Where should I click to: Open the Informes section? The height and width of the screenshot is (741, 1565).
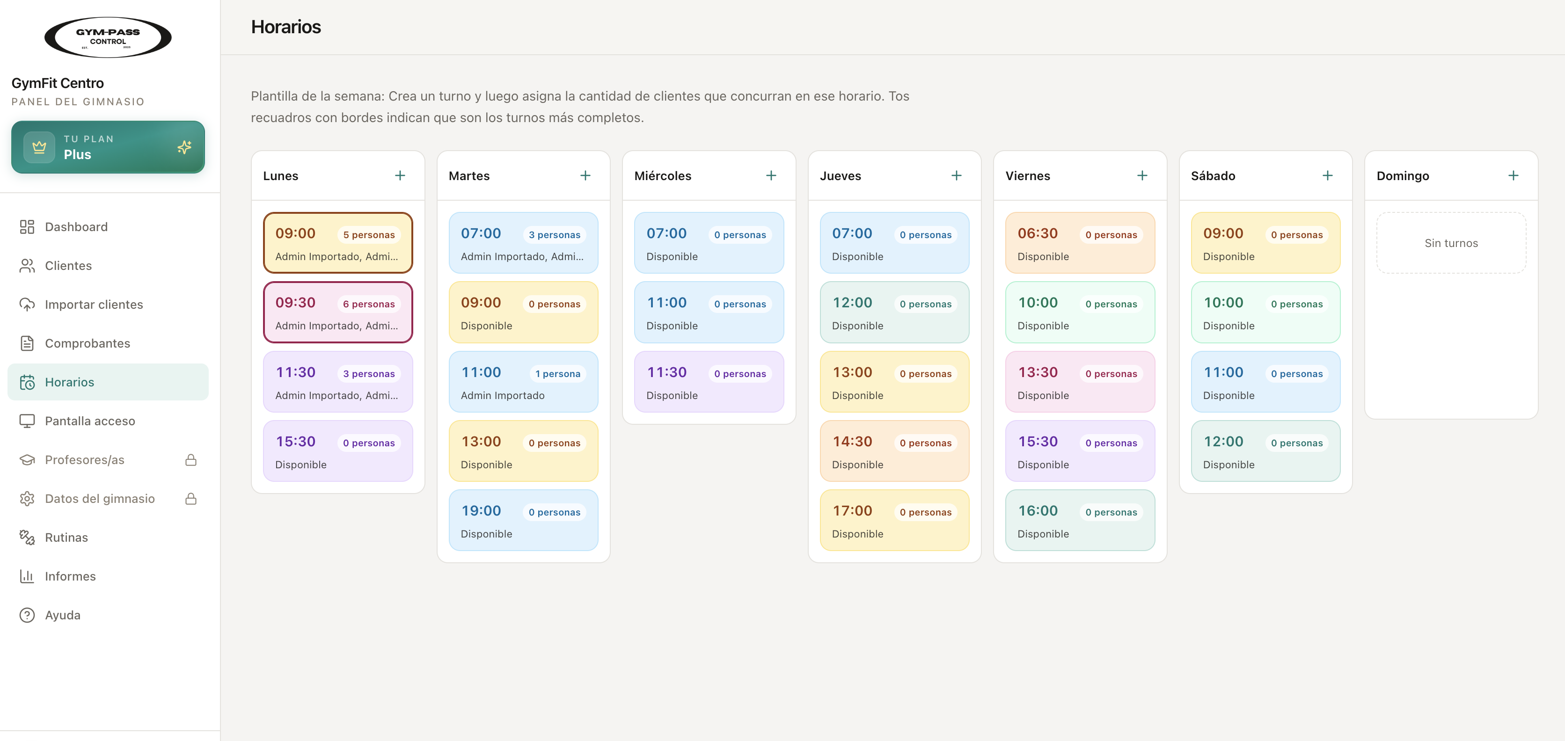click(108, 576)
